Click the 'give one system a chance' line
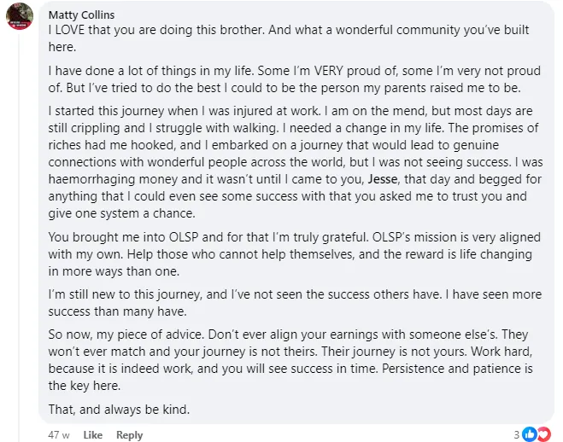The image size is (563, 442). coord(121,213)
